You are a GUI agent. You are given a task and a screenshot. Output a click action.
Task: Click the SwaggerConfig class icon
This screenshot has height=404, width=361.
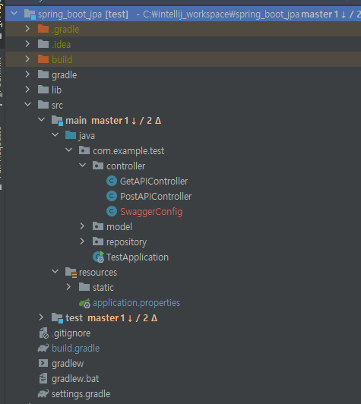[112, 212]
